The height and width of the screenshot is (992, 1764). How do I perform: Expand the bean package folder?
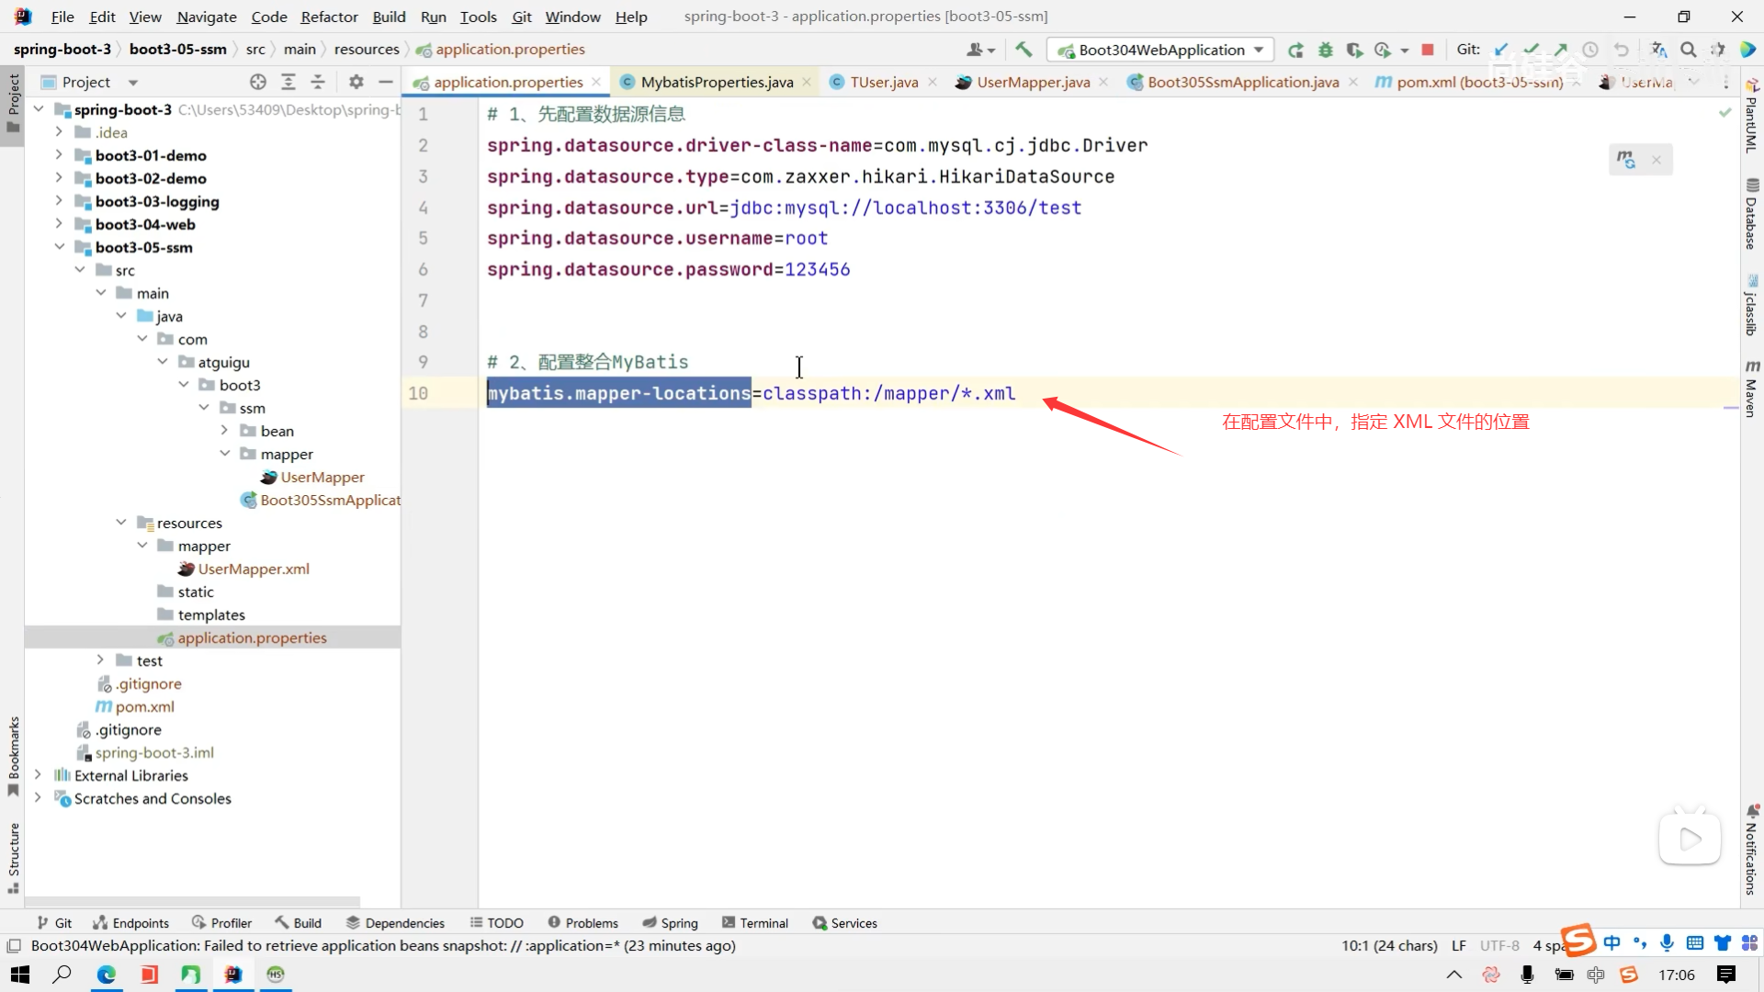click(x=224, y=431)
